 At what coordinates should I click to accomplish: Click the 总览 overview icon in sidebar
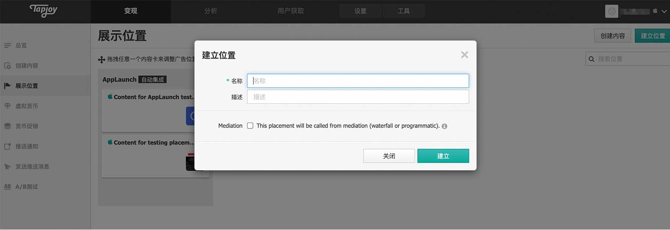pyautogui.click(x=8, y=46)
